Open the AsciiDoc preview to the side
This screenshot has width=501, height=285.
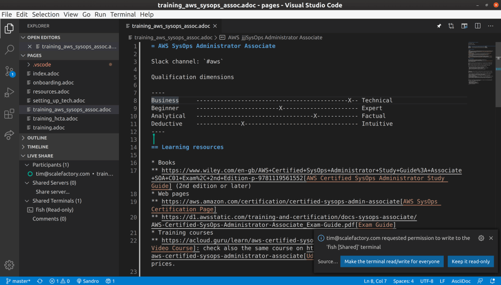(x=464, y=26)
